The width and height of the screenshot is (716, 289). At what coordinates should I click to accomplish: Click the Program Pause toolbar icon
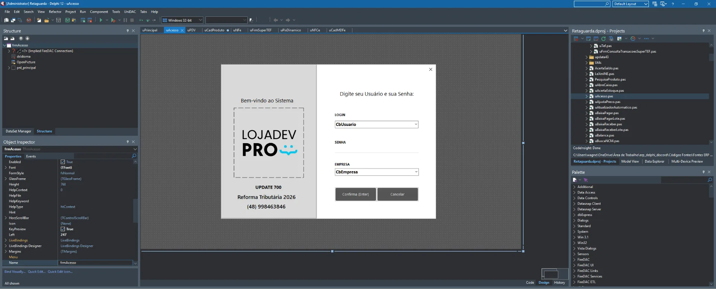[x=125, y=20]
